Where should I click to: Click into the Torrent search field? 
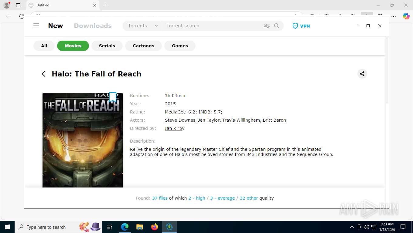(x=213, y=26)
